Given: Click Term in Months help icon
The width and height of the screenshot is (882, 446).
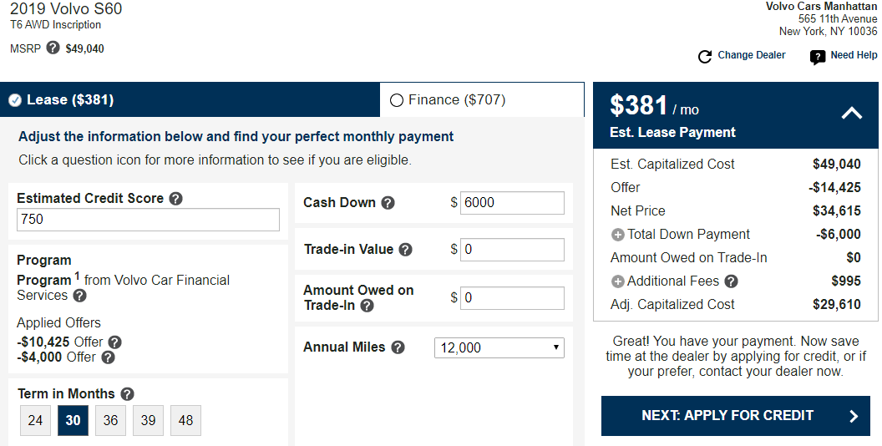Looking at the screenshot, I should 127,393.
